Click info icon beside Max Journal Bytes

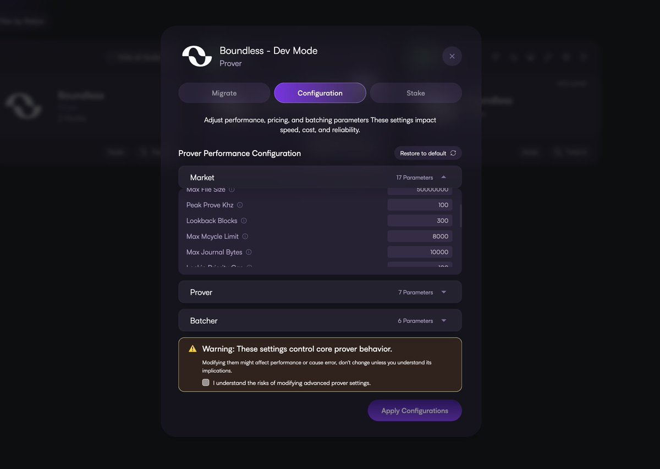[249, 252]
